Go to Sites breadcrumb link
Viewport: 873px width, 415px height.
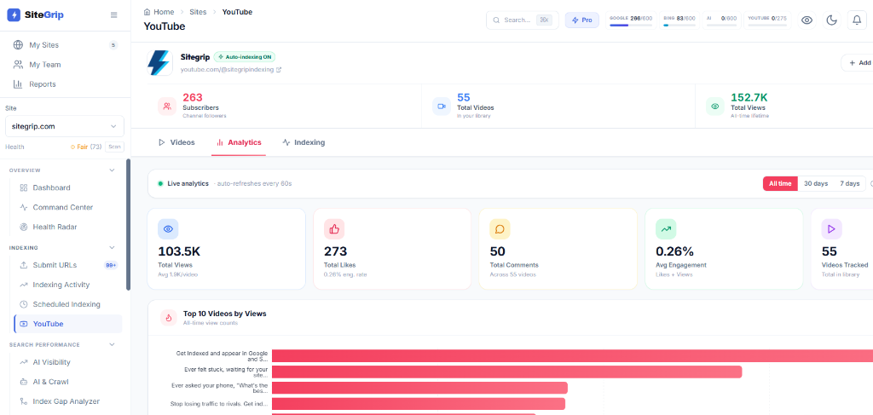[x=198, y=12]
